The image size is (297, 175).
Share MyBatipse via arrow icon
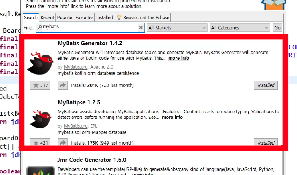coord(63,142)
